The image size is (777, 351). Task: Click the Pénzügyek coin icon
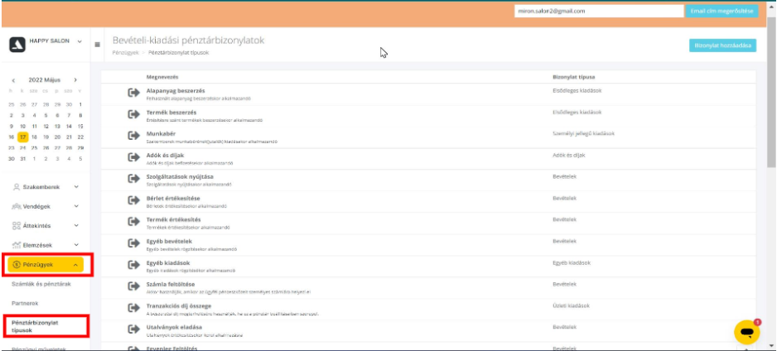[16, 265]
